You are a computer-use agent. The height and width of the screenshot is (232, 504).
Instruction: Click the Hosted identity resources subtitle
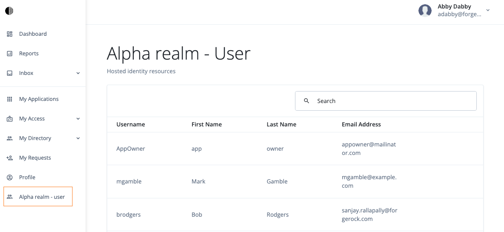point(141,71)
